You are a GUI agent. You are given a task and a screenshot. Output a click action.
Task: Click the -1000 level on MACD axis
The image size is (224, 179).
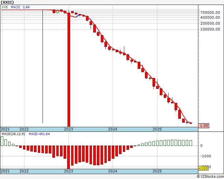point(206,156)
